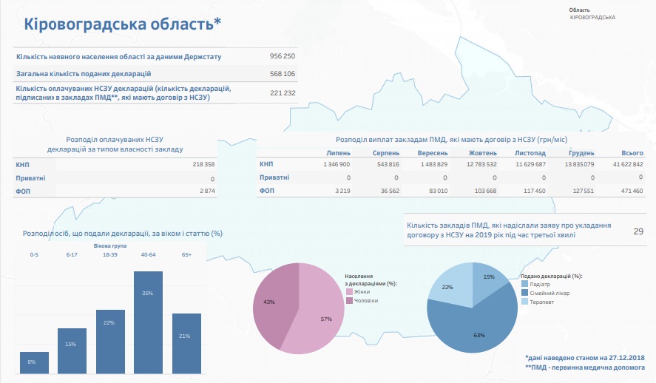The image size is (656, 383).
Task: Click the Всього column header
Action: pos(632,153)
